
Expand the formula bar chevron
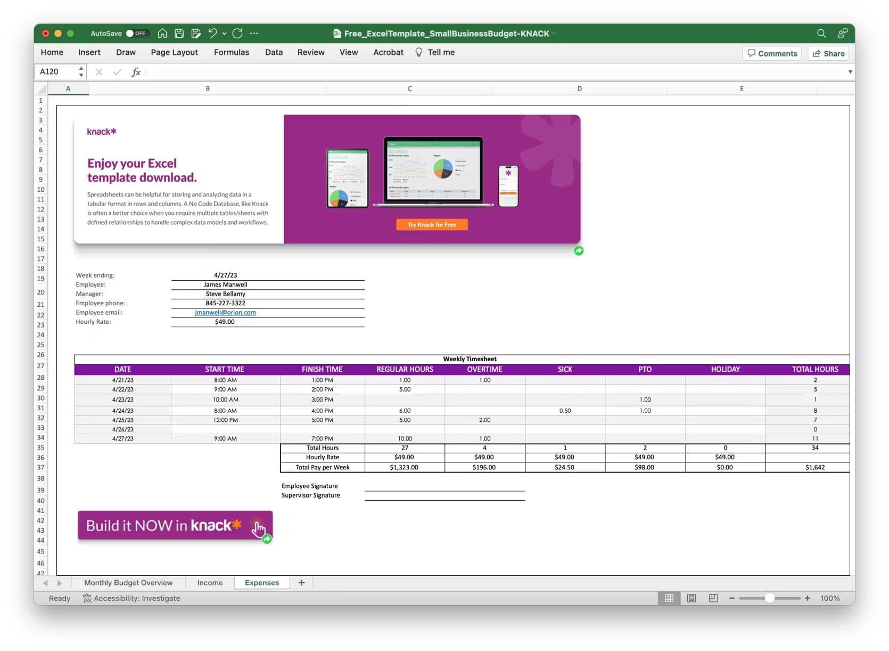click(x=850, y=72)
